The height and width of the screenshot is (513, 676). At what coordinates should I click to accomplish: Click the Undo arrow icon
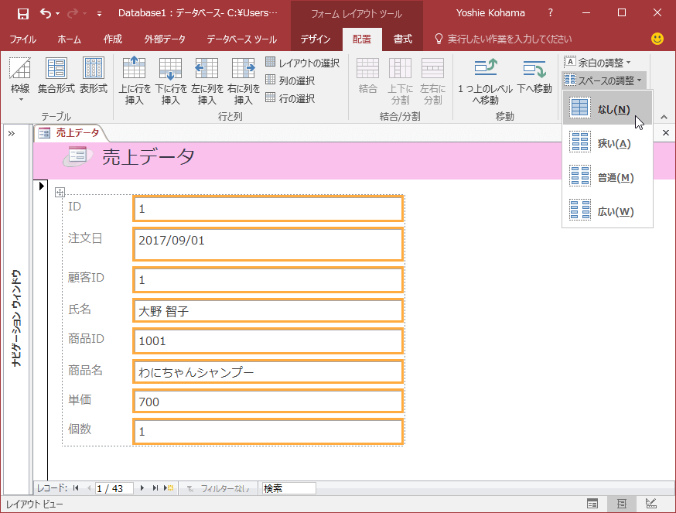tap(46, 13)
